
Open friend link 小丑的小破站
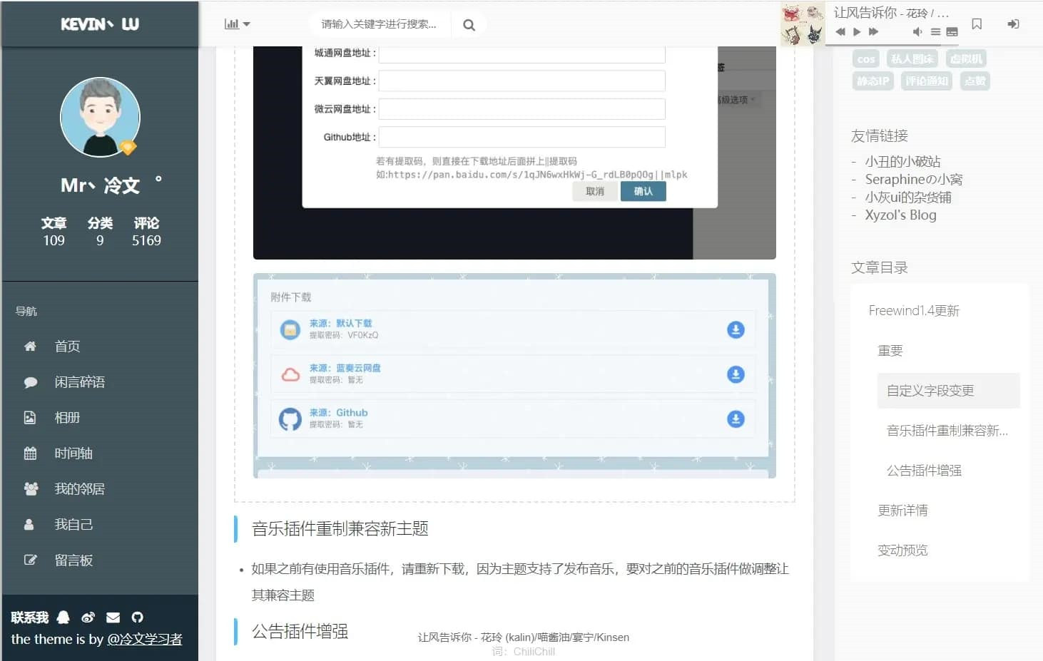point(902,161)
